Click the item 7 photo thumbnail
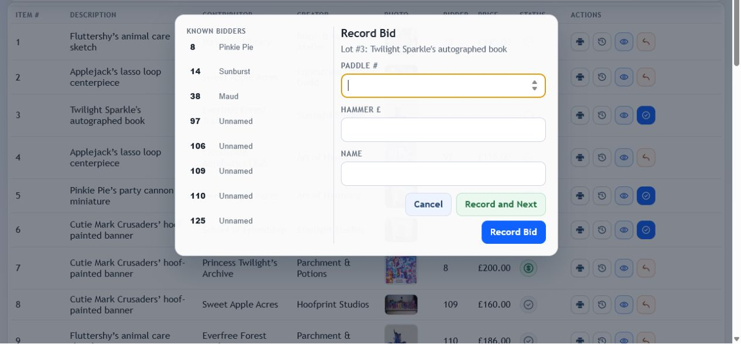Image resolution: width=741 pixels, height=344 pixels. 401,269
